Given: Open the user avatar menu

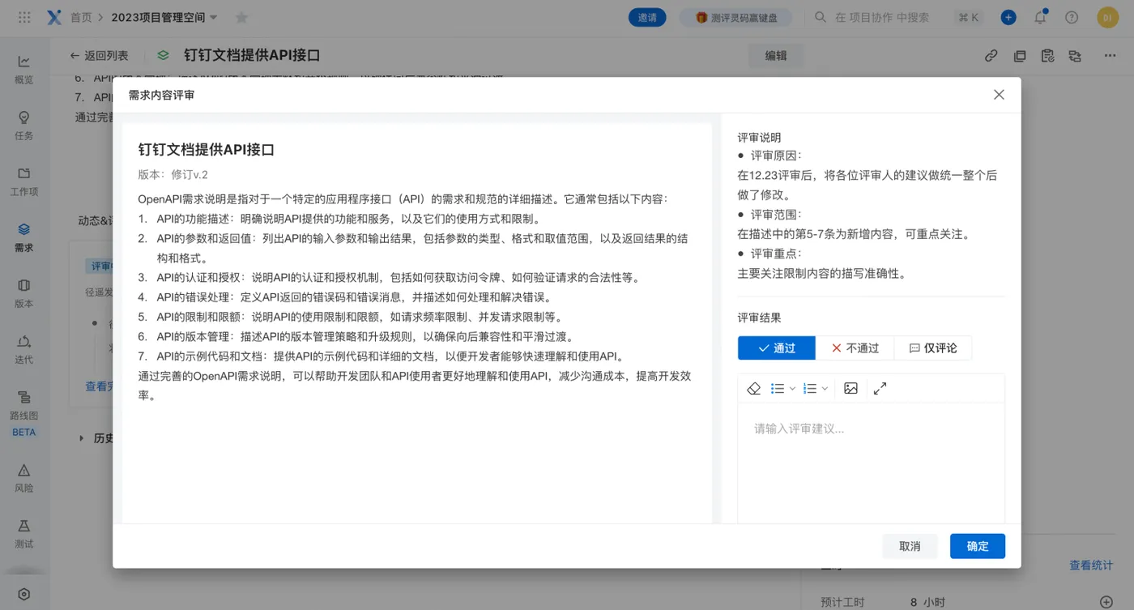Looking at the screenshot, I should [x=1107, y=17].
